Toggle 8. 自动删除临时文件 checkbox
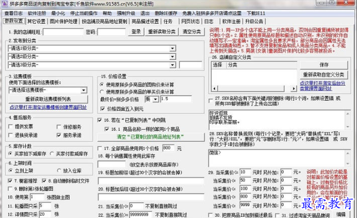Viewport: 357px width, 218px height. click(x=44, y=181)
